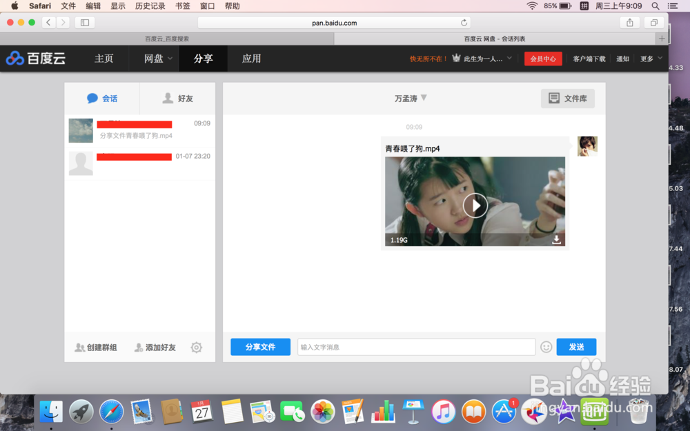Click 添加好友 button
690x431 pixels.
click(155, 348)
